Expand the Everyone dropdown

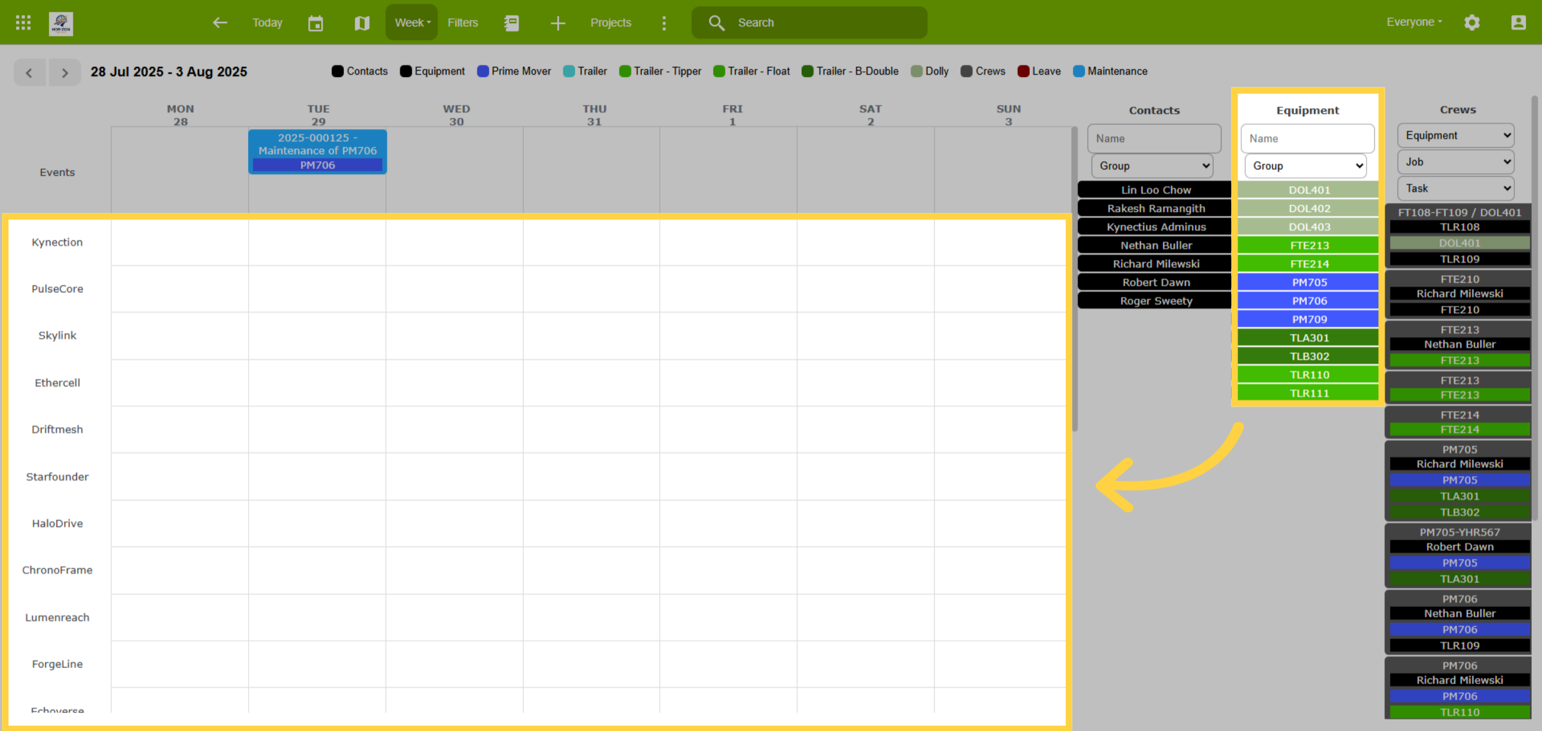(1414, 22)
